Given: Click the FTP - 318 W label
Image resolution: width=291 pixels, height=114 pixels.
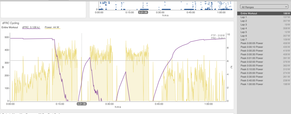Looking at the screenshot, I should (x=218, y=35).
